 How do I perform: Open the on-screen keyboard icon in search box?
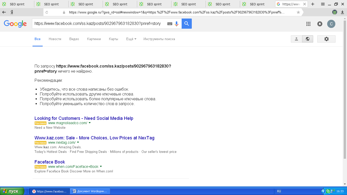170,24
